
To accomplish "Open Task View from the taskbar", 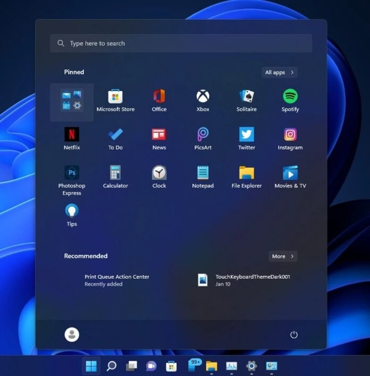I will click(x=131, y=366).
